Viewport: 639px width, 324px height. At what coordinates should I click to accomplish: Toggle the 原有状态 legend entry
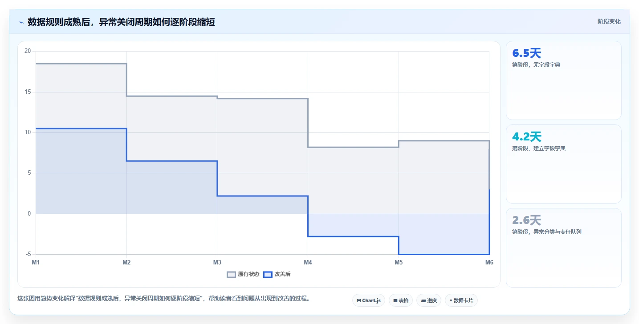coord(243,274)
